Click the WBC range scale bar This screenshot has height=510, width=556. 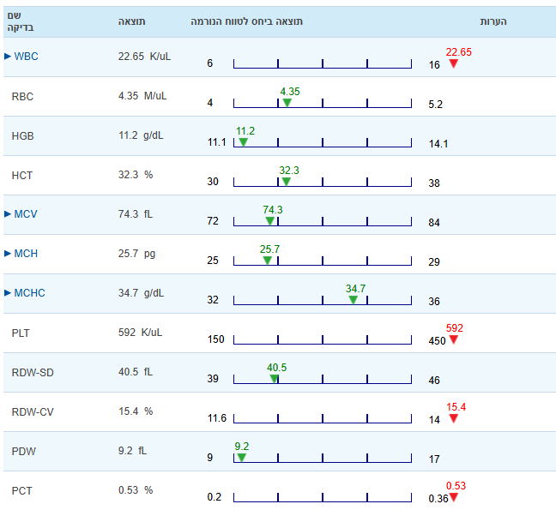[323, 63]
